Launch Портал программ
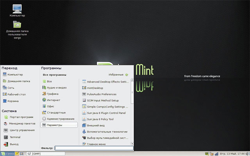 pos(18,117)
